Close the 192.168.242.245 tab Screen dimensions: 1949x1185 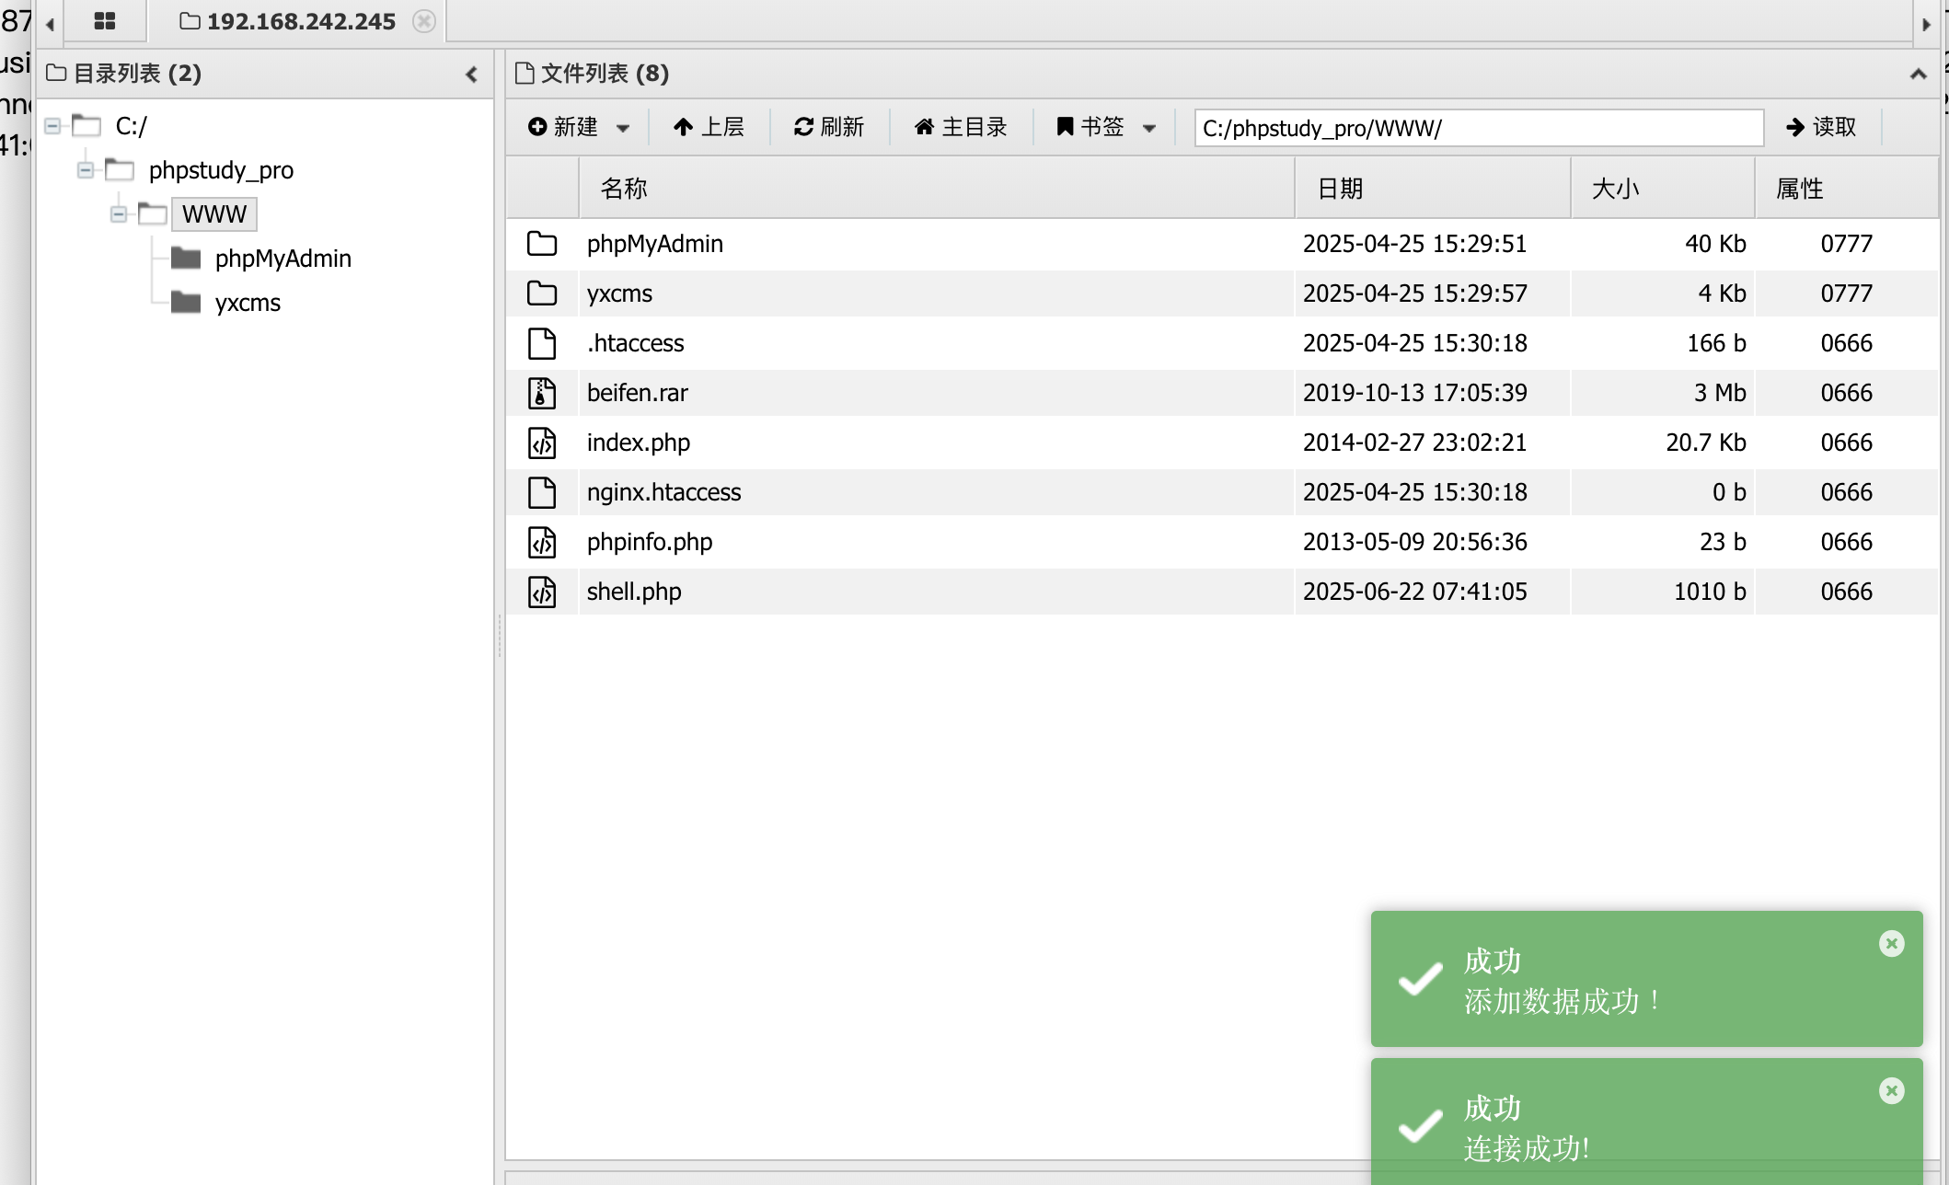click(423, 21)
